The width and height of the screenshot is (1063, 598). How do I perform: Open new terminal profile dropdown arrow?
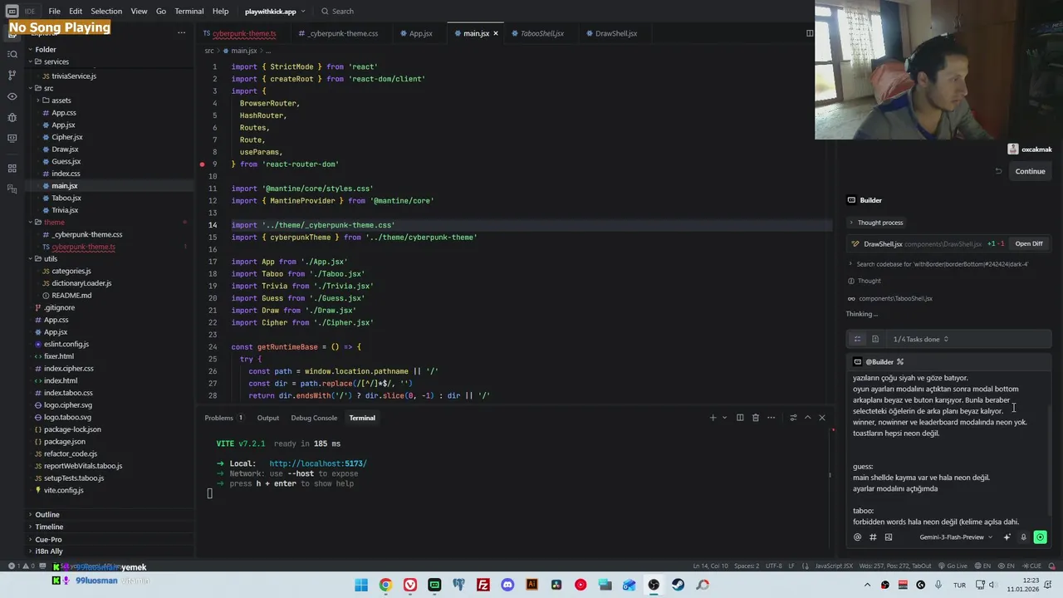724,418
